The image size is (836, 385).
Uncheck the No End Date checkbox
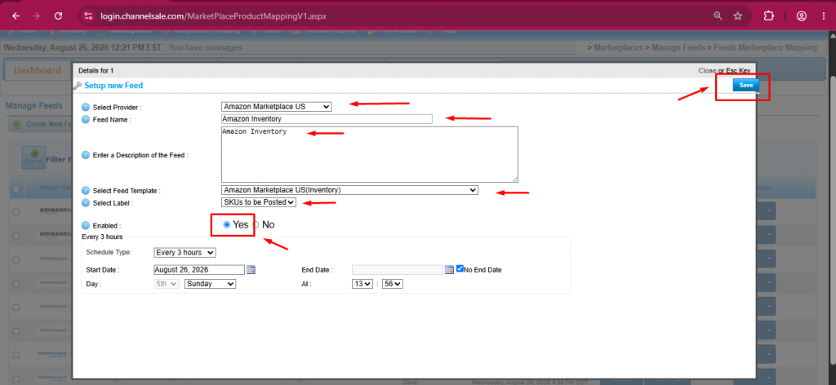(460, 269)
